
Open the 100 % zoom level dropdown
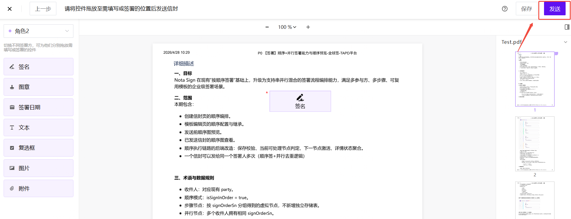[x=287, y=27]
